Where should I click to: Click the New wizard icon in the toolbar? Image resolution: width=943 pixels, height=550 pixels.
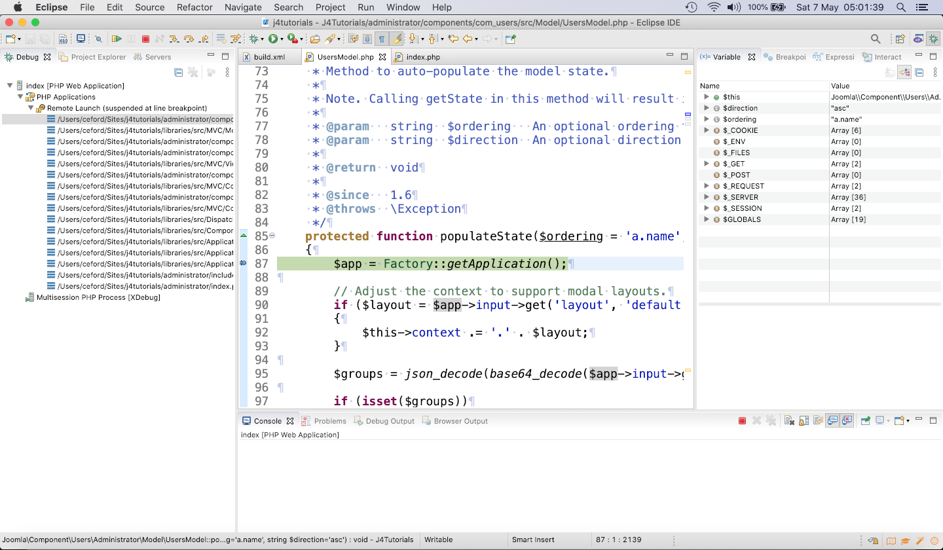coord(10,39)
